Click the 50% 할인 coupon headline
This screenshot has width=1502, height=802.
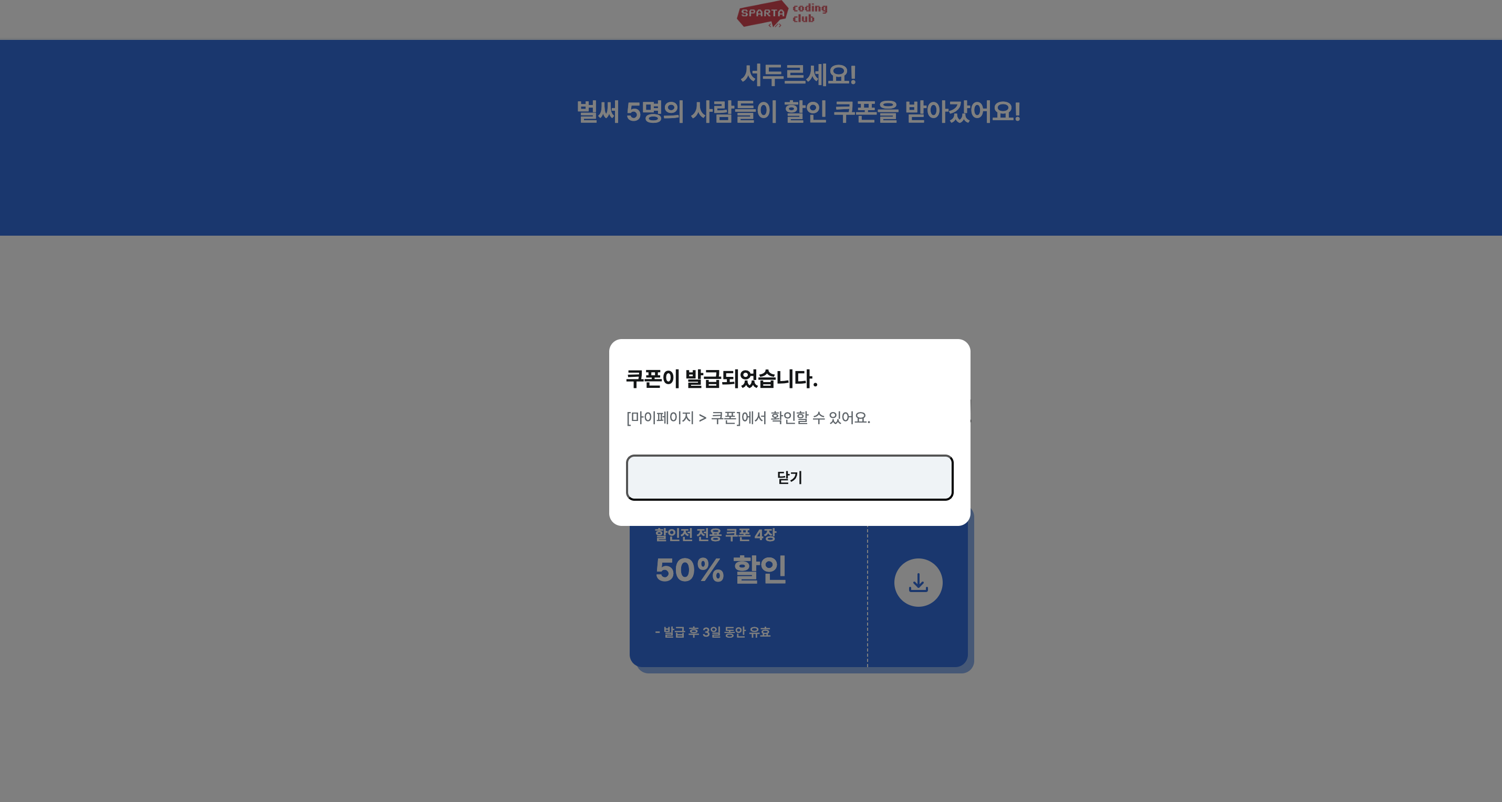click(721, 569)
